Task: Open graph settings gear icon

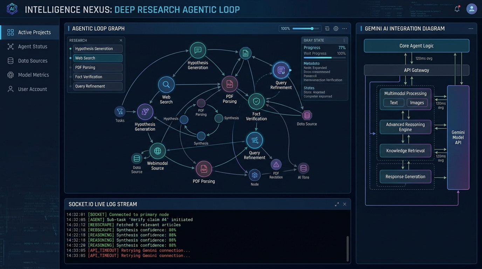Action: click(336, 29)
